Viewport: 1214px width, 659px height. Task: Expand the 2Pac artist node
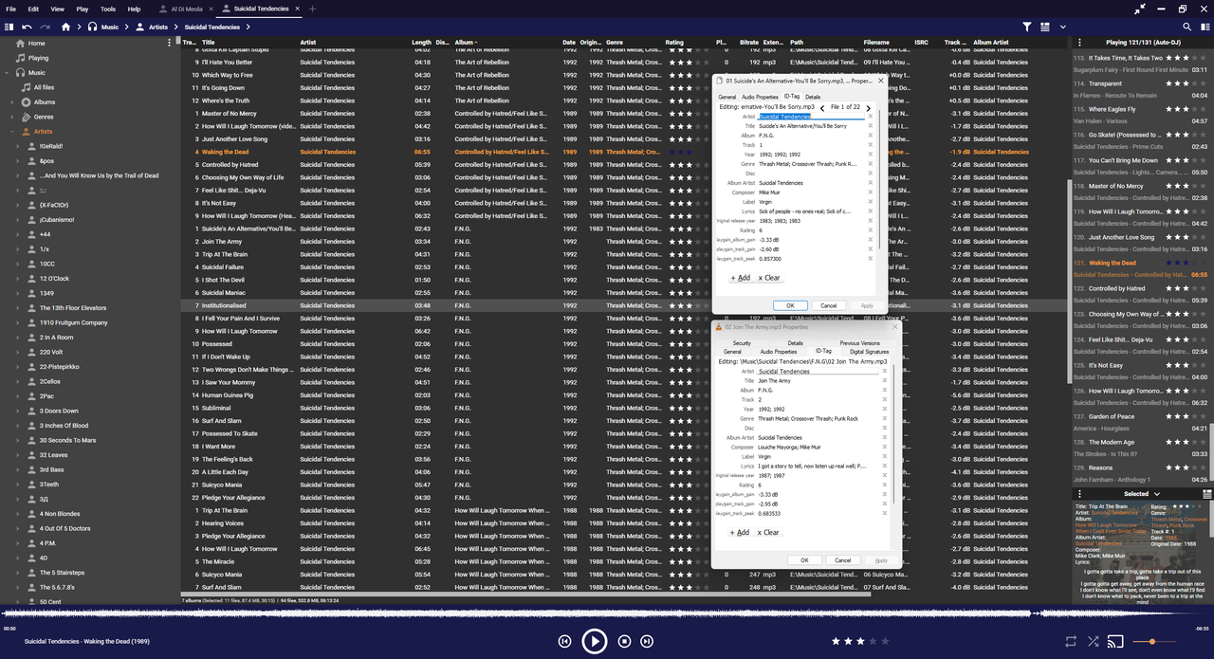tap(18, 396)
